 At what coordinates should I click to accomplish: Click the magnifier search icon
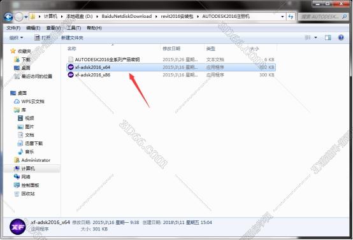[x=344, y=17]
